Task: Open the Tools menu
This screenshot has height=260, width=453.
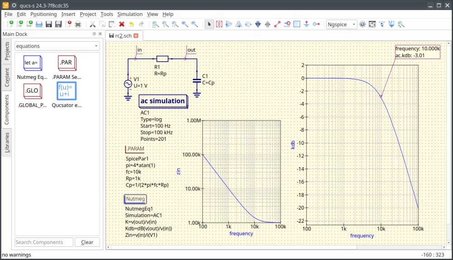Action: click(106, 14)
